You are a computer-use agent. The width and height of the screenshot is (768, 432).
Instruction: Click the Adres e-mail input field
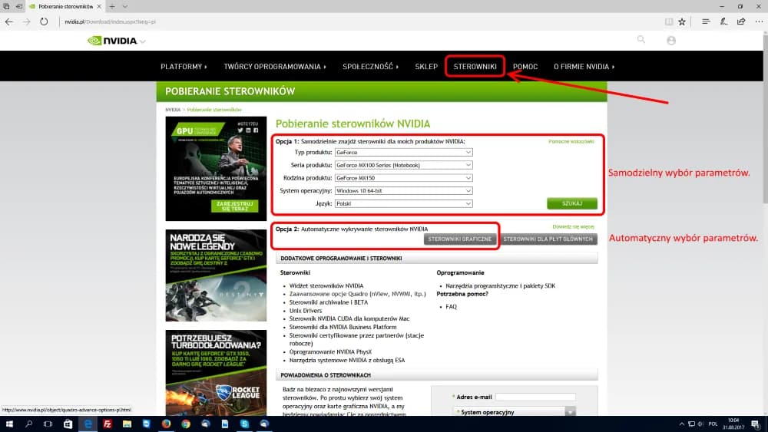(x=535, y=397)
